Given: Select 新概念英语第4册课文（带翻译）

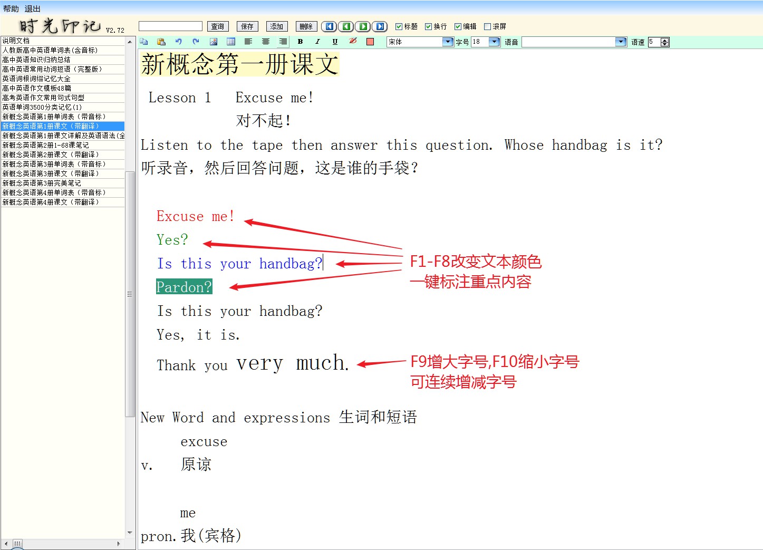Looking at the screenshot, I should [63, 202].
